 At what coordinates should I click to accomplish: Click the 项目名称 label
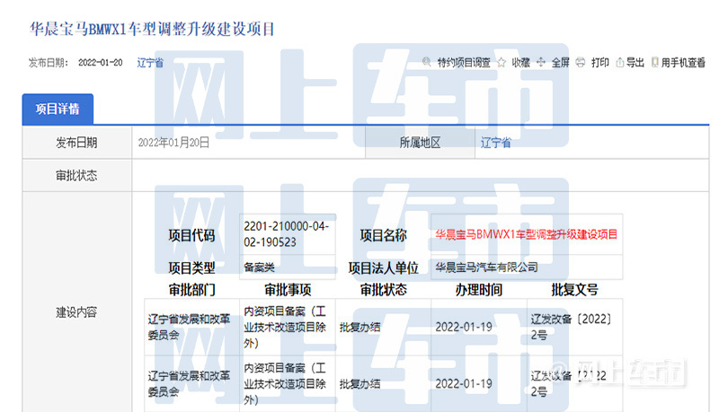[384, 235]
